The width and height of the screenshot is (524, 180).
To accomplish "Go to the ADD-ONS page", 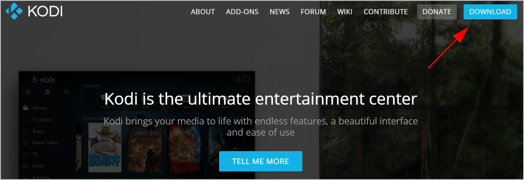I will click(x=242, y=12).
